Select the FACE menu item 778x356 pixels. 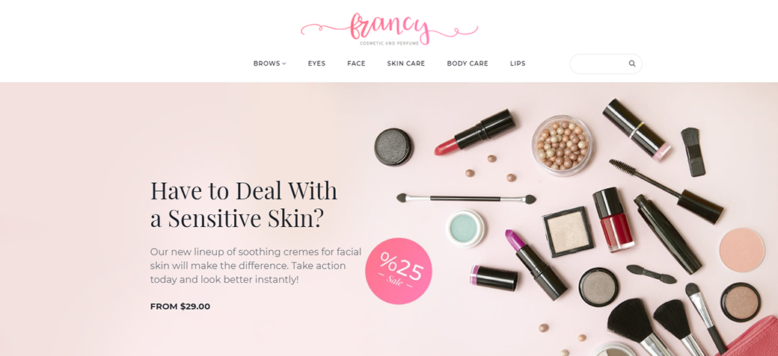[x=356, y=63]
